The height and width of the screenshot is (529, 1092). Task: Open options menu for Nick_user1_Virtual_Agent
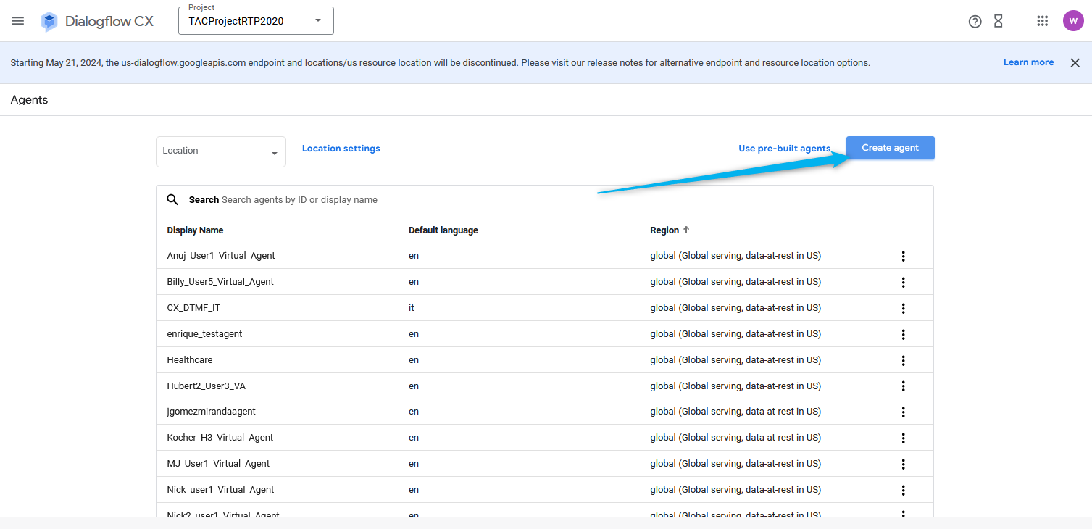(x=904, y=490)
